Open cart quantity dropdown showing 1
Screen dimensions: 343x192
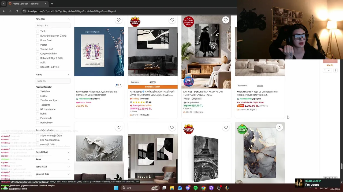327,70
